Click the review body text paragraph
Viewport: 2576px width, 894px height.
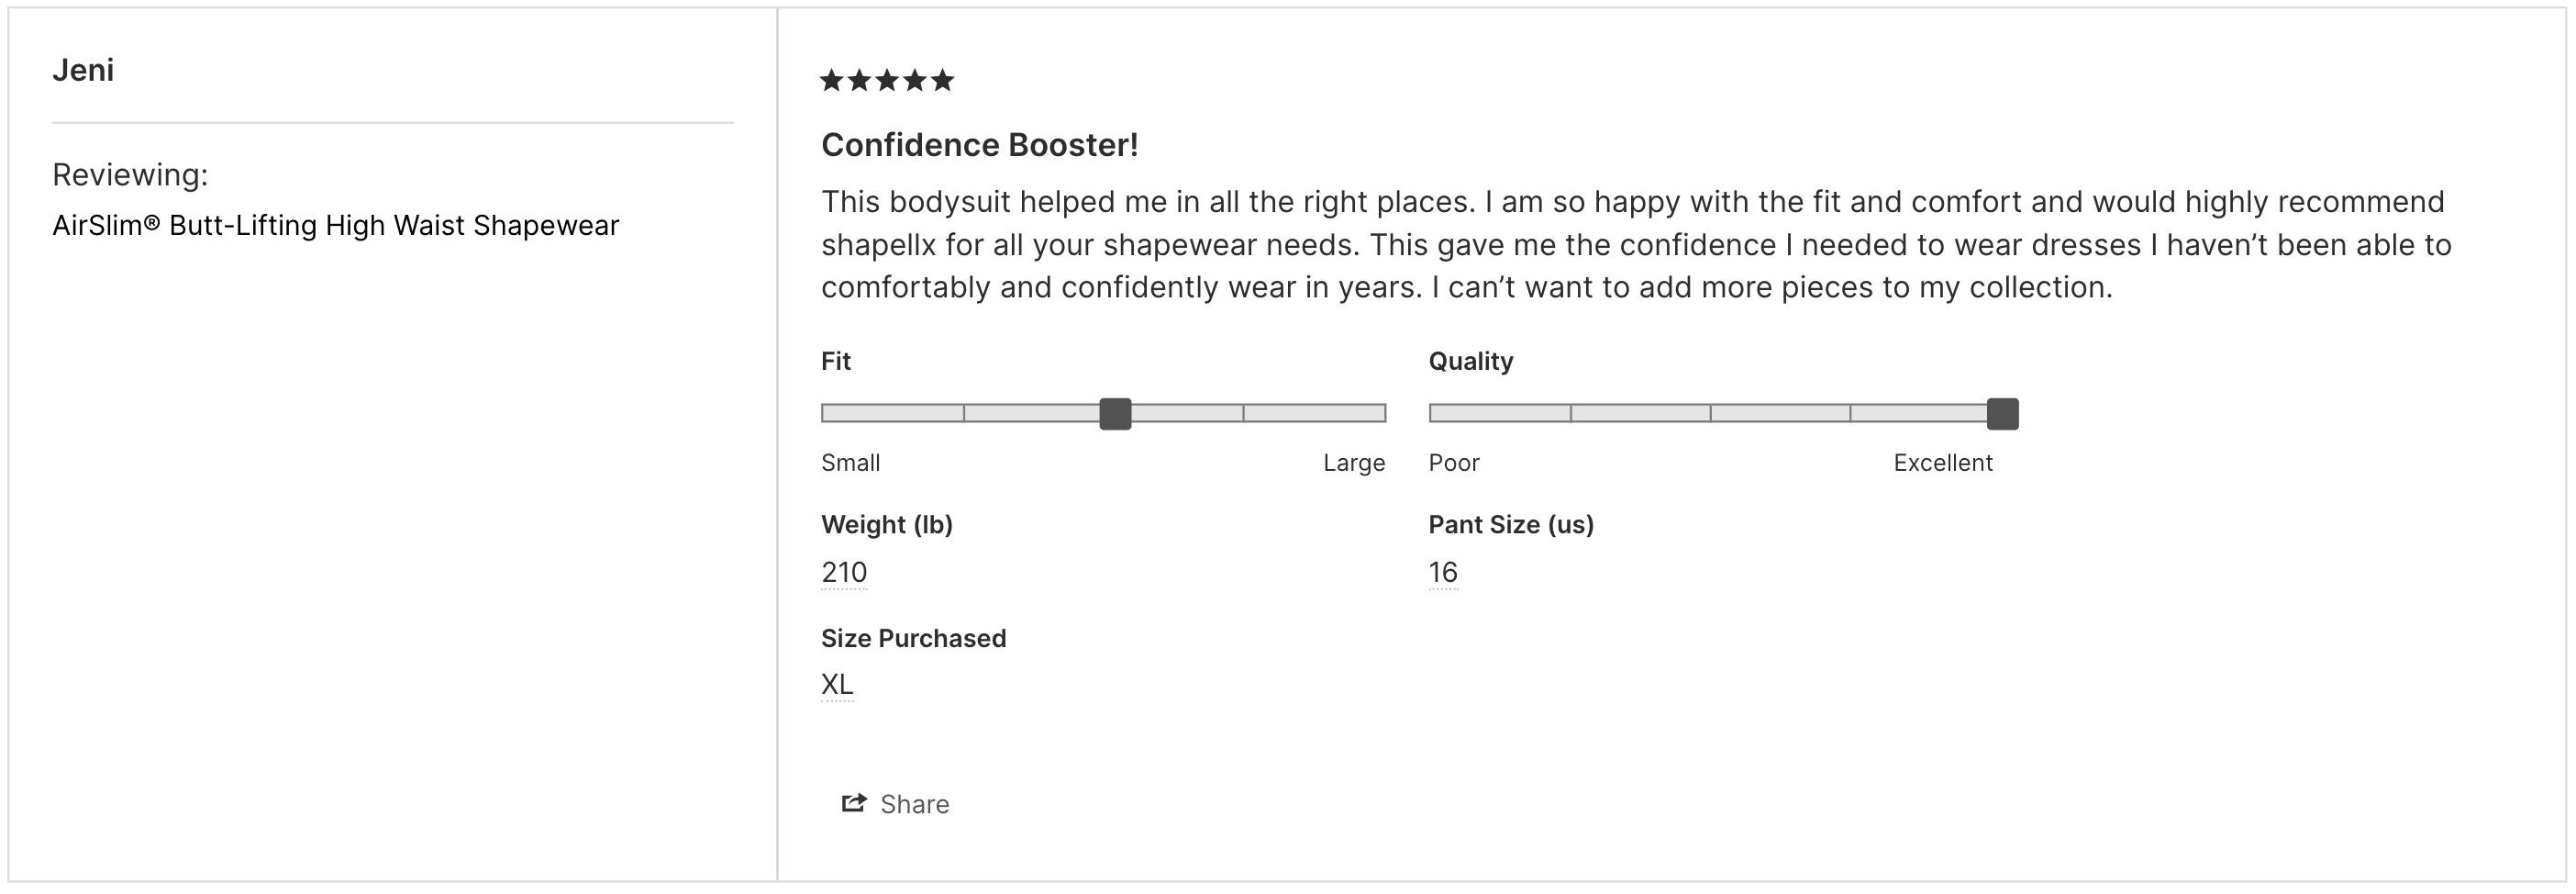click(x=1636, y=244)
